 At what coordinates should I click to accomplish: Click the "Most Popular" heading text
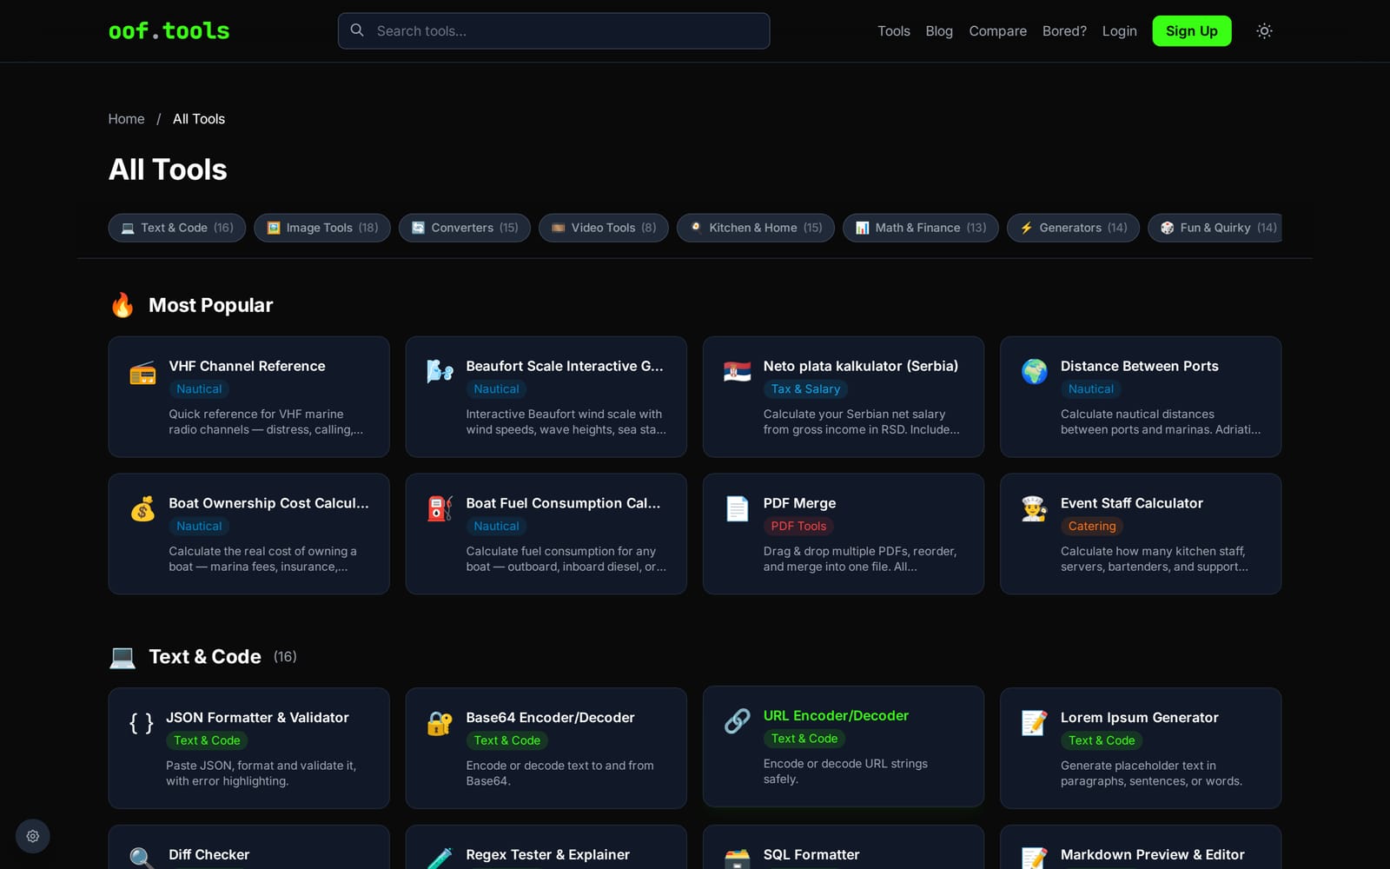(x=210, y=305)
